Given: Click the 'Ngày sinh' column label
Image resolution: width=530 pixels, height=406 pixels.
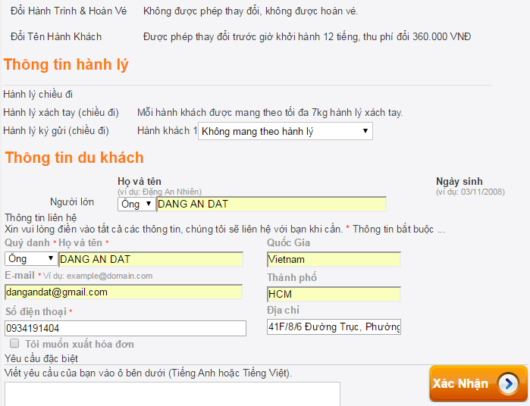Looking at the screenshot, I should [459, 182].
